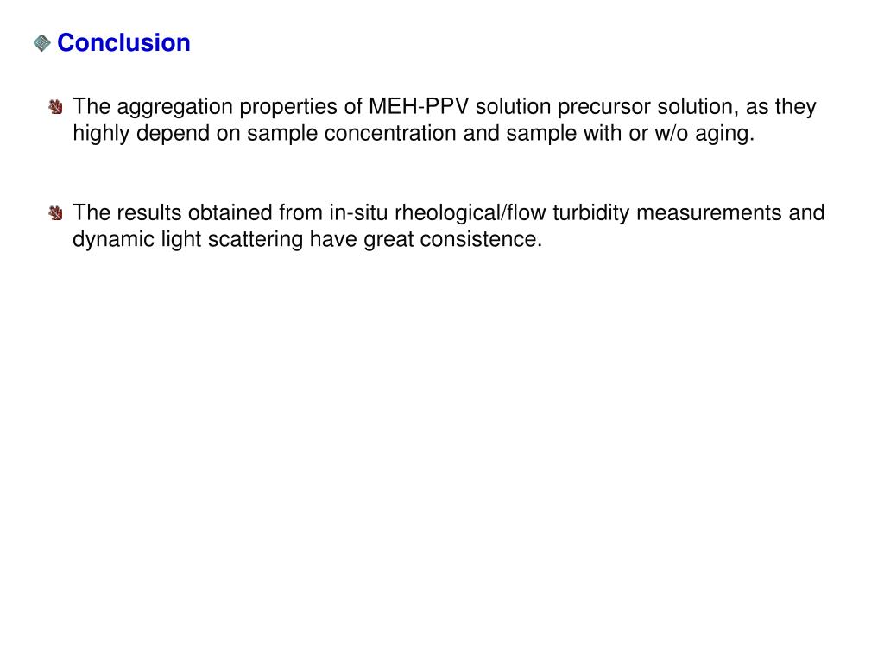This screenshot has height=663, width=884.
Task: Select the red leaf bullet before 'The aggregation'
Action: point(55,106)
